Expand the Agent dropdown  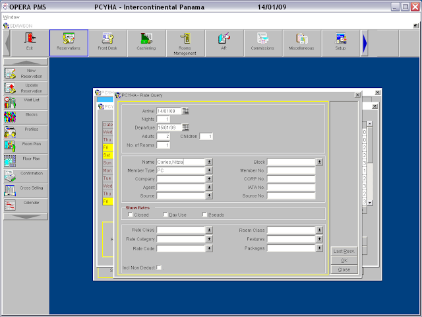(209, 187)
